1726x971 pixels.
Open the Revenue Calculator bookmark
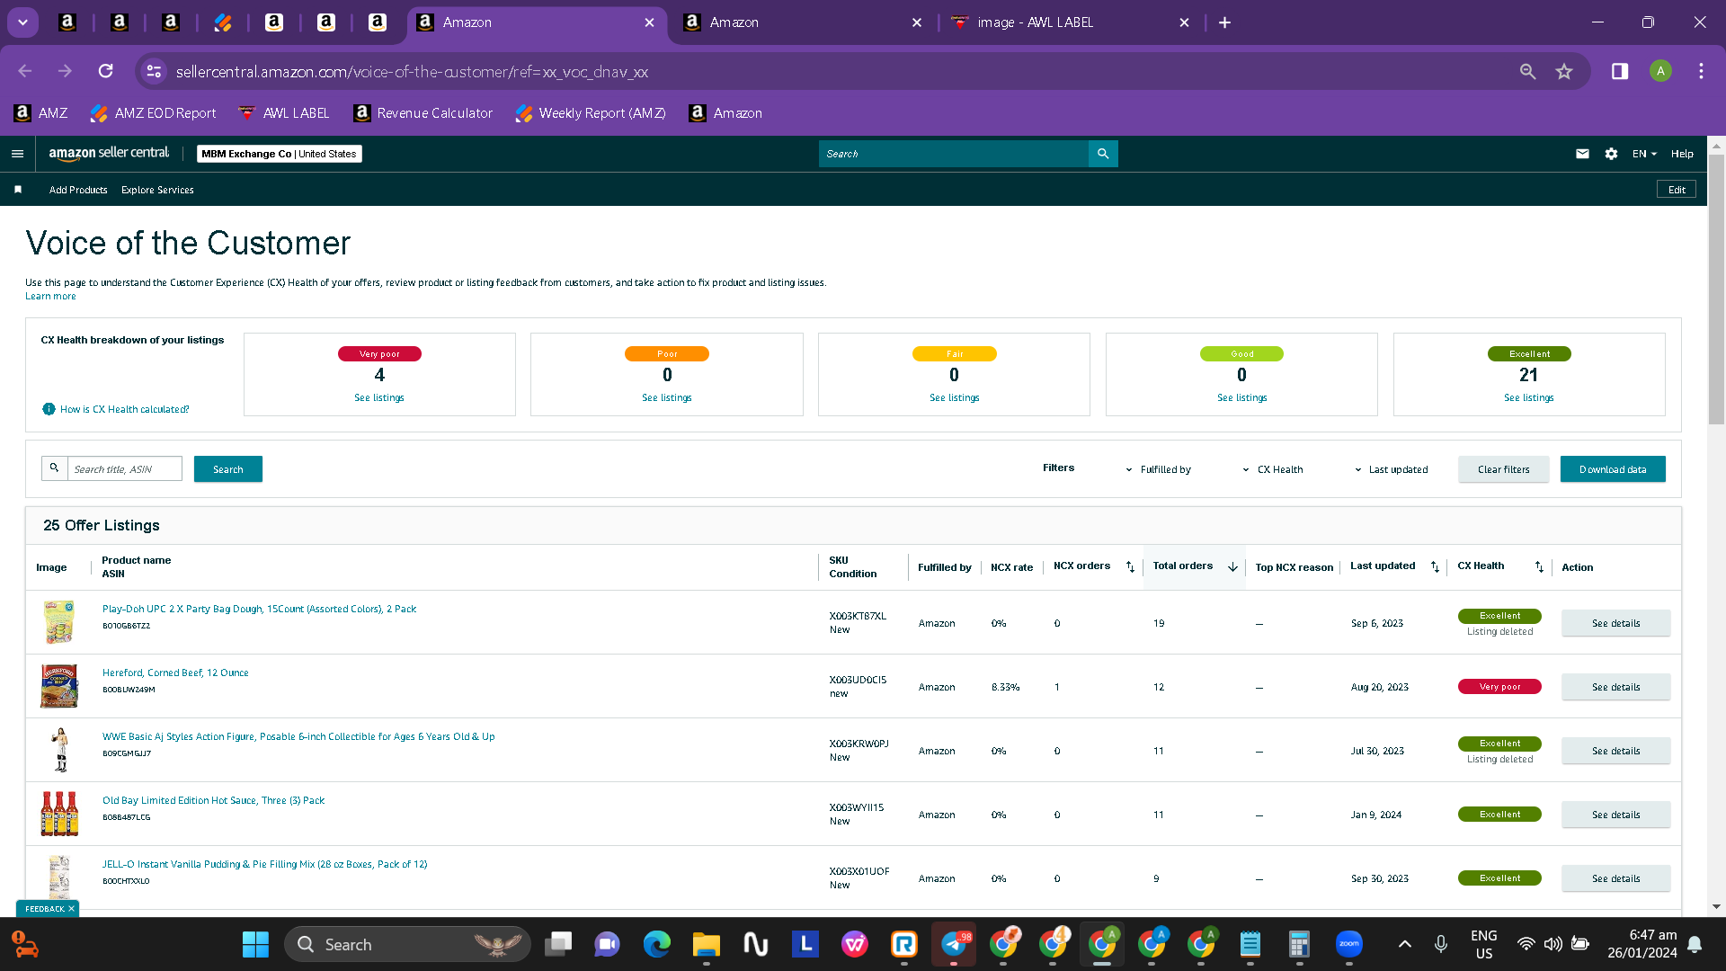pos(423,113)
